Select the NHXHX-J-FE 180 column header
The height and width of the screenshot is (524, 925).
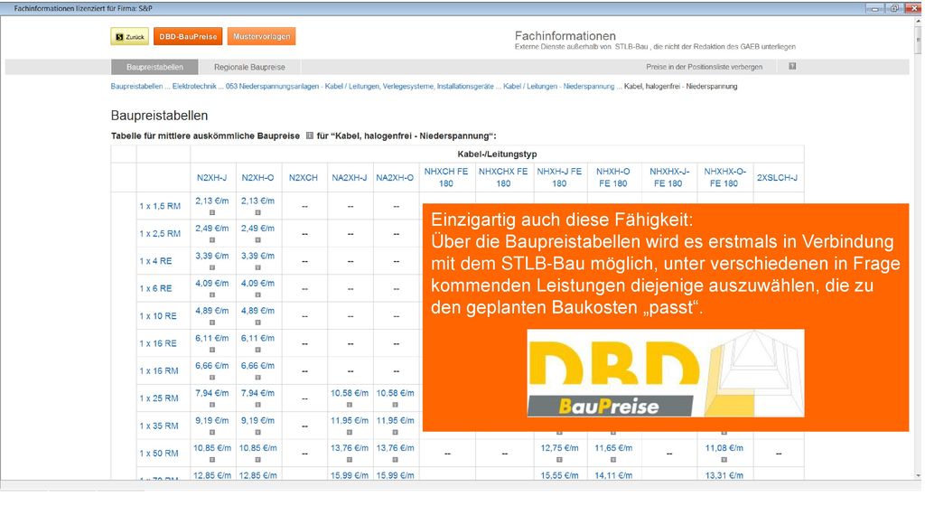click(668, 178)
